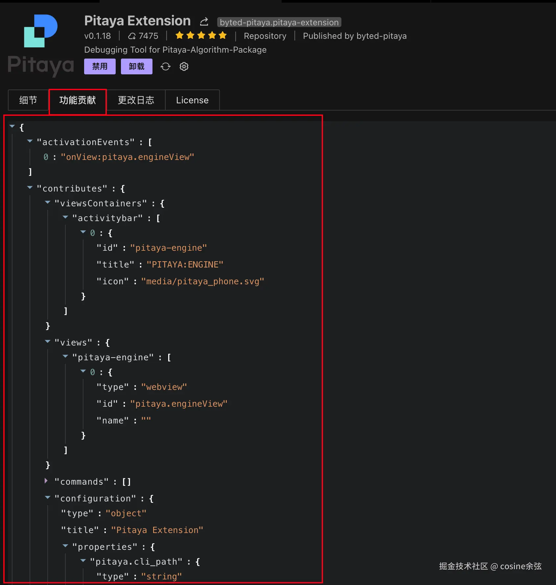Click the "contributes" key
Screen dimensions: 556x585
click(x=72, y=189)
